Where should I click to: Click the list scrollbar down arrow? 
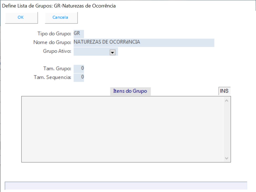coord(227,158)
